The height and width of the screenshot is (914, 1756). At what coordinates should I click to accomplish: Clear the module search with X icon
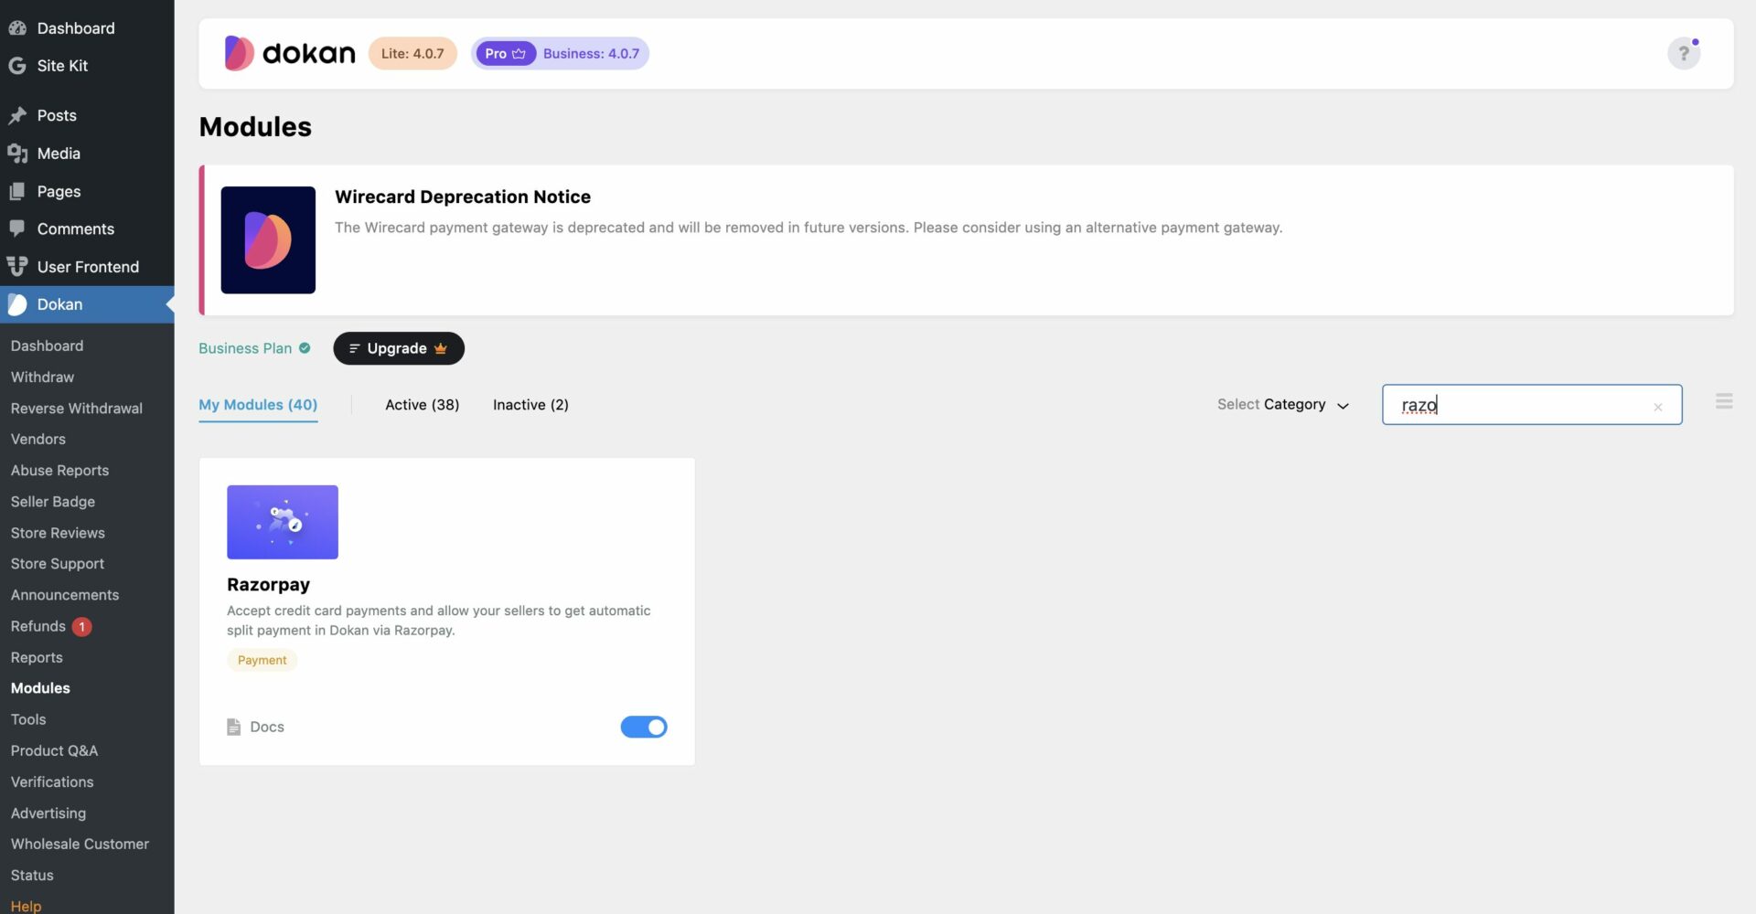1657,407
